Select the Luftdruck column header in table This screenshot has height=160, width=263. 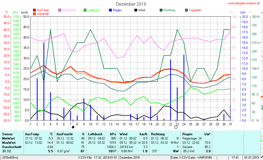tap(95, 134)
